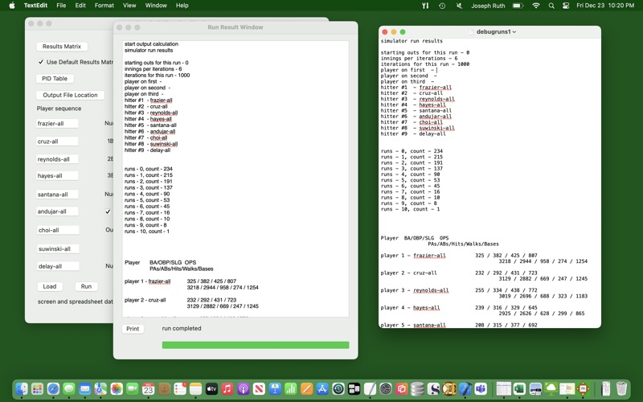
Task: Toggle Use Default Results Matrix checkbox
Action: tap(41, 62)
